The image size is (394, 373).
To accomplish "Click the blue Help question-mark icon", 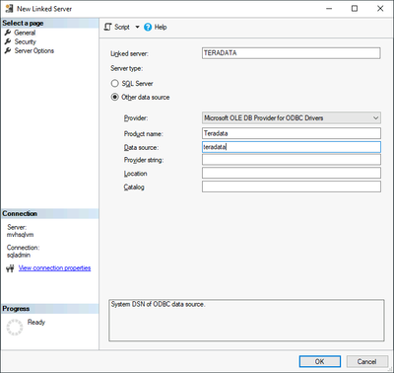I will click(x=148, y=27).
